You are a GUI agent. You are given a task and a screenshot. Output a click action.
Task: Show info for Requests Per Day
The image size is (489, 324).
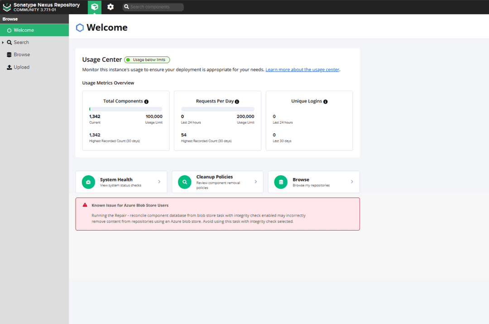[x=237, y=102]
